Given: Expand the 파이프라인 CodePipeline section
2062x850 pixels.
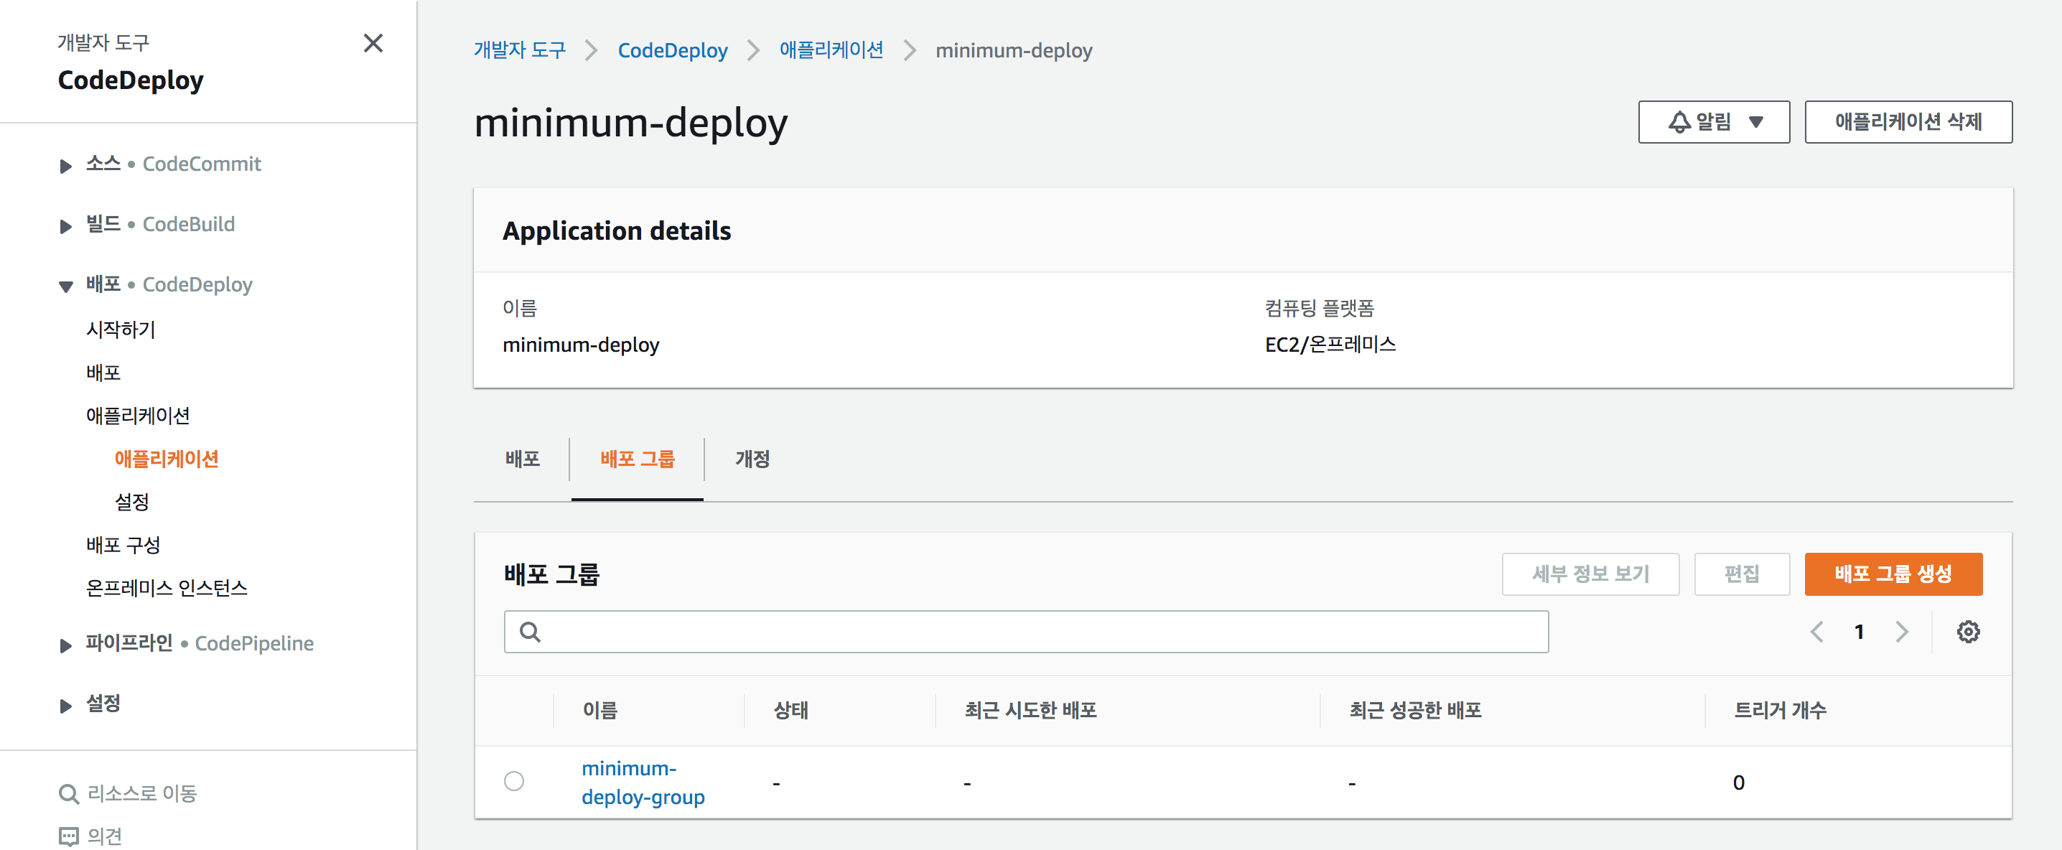Looking at the screenshot, I should coord(65,644).
